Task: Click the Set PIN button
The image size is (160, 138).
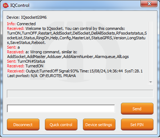Action: coord(137,125)
